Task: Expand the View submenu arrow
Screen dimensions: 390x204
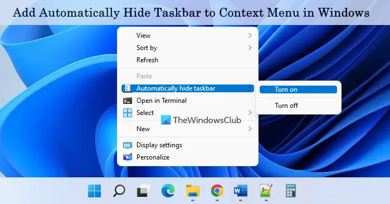Action: 250,36
